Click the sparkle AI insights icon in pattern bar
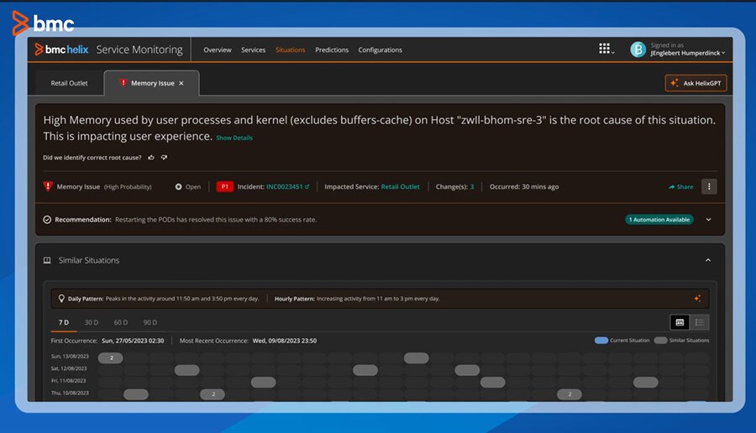The image size is (756, 433). [x=697, y=299]
